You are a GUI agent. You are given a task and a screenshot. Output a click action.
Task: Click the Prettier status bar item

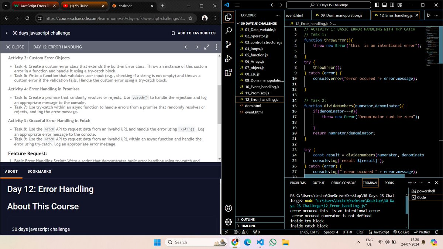422,232
